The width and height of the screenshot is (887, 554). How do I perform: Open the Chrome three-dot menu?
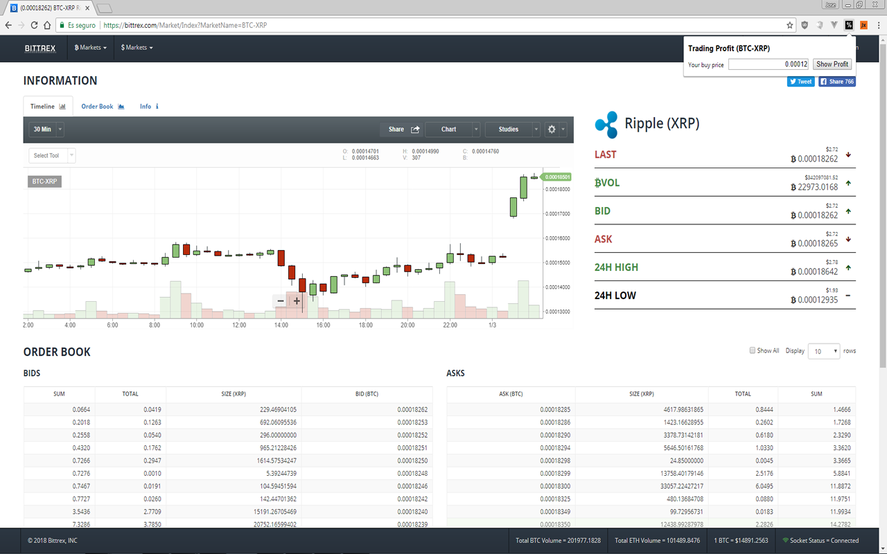pyautogui.click(x=878, y=25)
